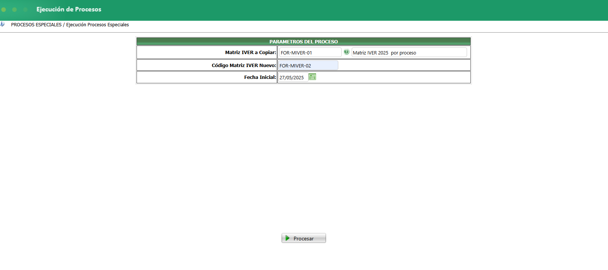Screen dimensions: 608x270
Task: Click the Ejecución Procesos Especiales breadcrumb text
Action: [x=98, y=24]
